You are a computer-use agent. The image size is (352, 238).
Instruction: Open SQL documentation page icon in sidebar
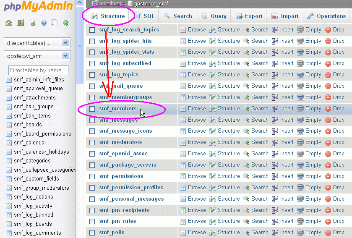(x=54, y=23)
